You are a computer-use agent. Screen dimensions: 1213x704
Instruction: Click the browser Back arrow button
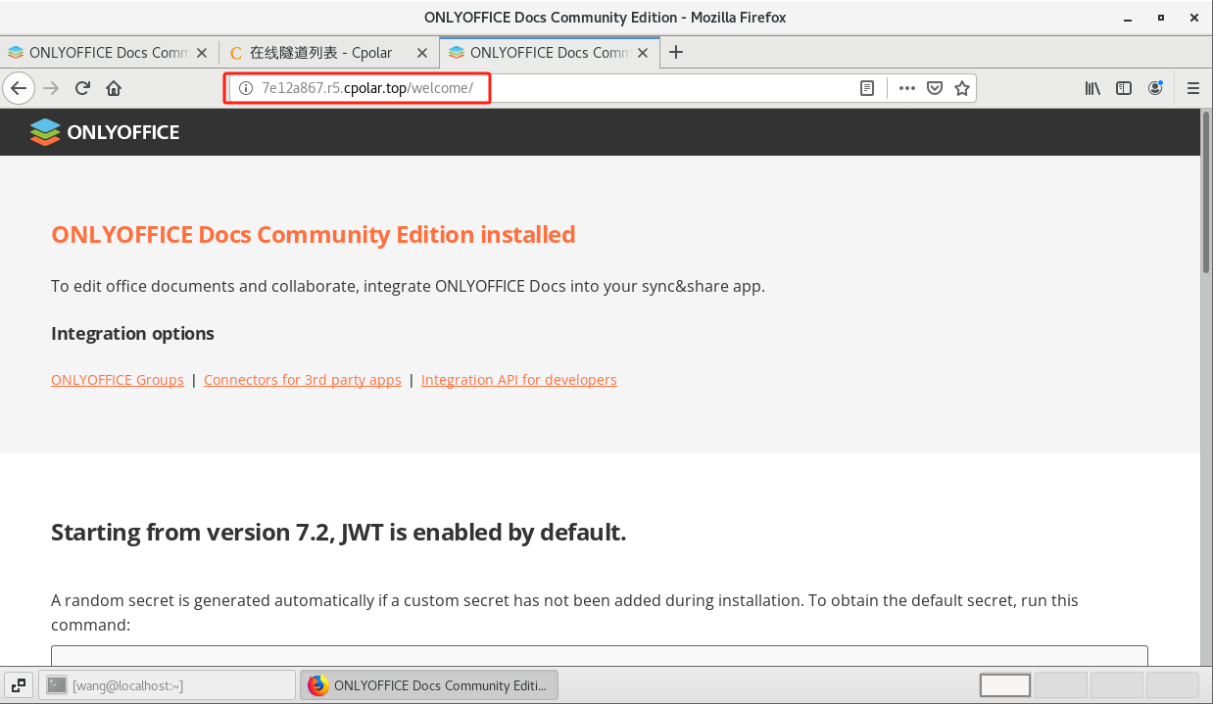pos(19,88)
